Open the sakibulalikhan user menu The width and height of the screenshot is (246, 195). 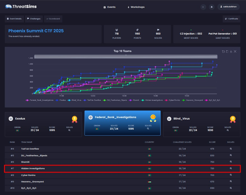coord(228,7)
